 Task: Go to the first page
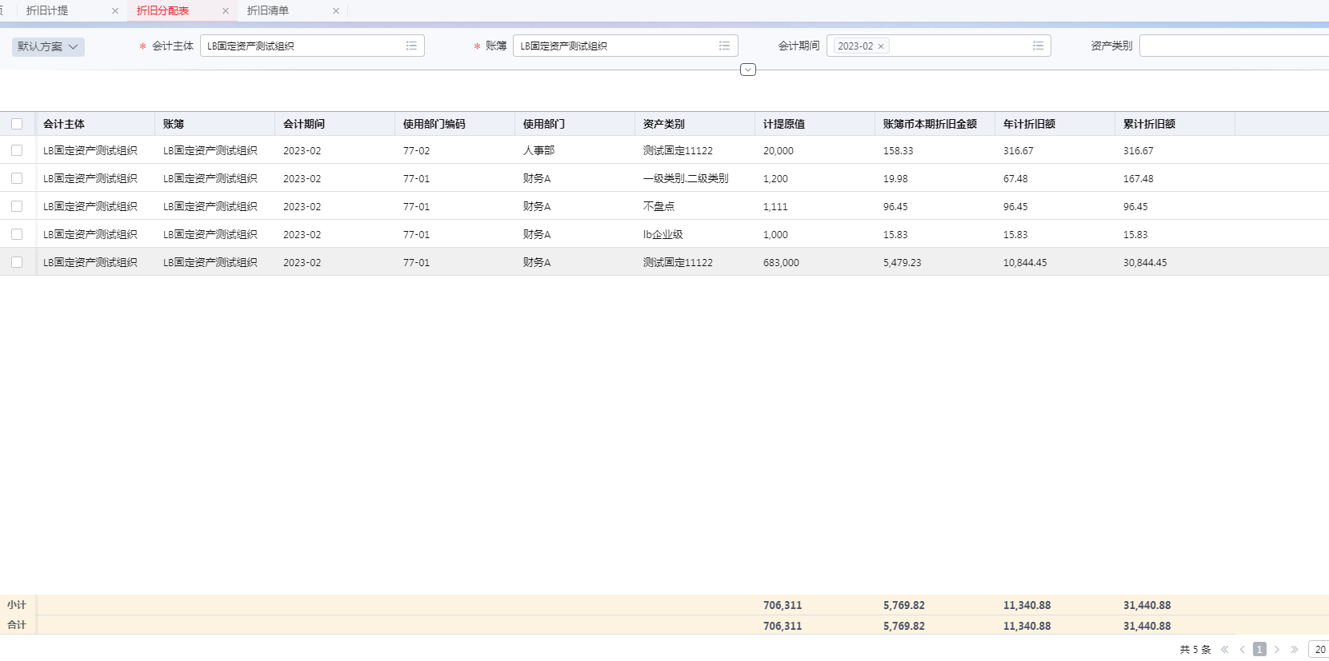pos(1225,649)
